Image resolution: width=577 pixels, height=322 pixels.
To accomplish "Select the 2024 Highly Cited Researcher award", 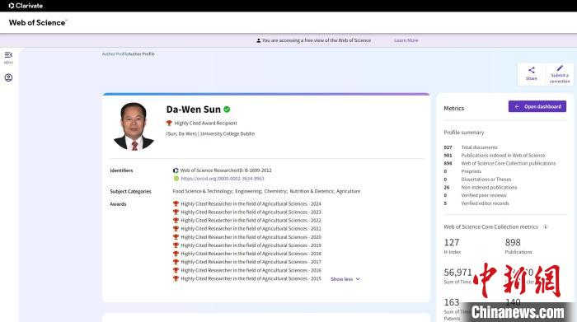I will coord(251,203).
